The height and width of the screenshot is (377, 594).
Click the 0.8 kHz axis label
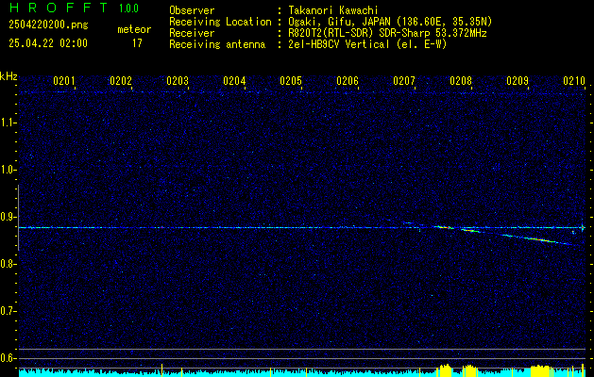pyautogui.click(x=8, y=264)
